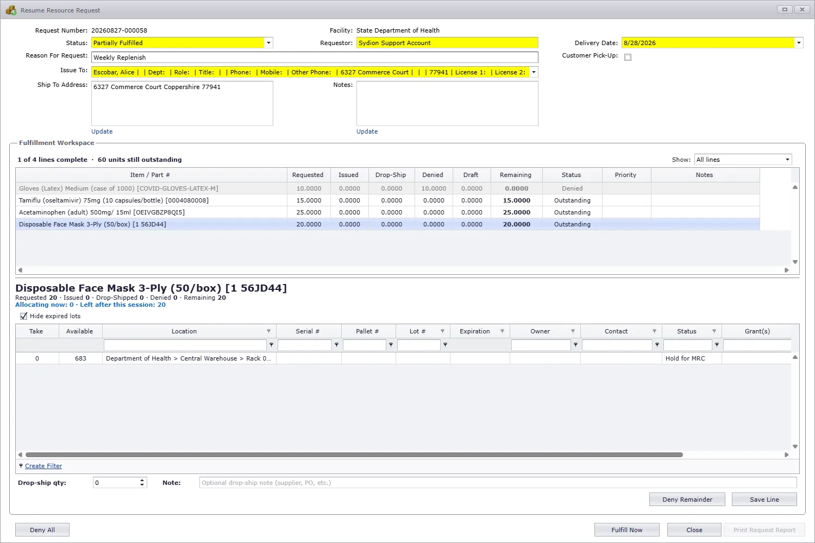Expand the Issue To dropdown
Screen dimensions: 815x543
(534, 72)
